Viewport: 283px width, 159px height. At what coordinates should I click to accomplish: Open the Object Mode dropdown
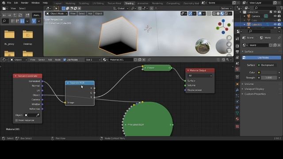57,14
